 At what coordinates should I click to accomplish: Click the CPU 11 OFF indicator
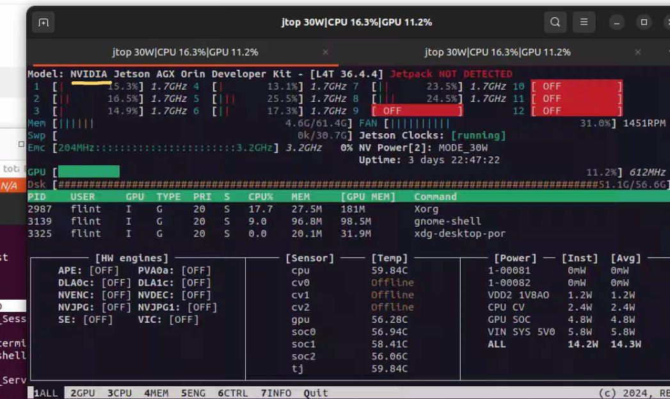click(x=577, y=99)
